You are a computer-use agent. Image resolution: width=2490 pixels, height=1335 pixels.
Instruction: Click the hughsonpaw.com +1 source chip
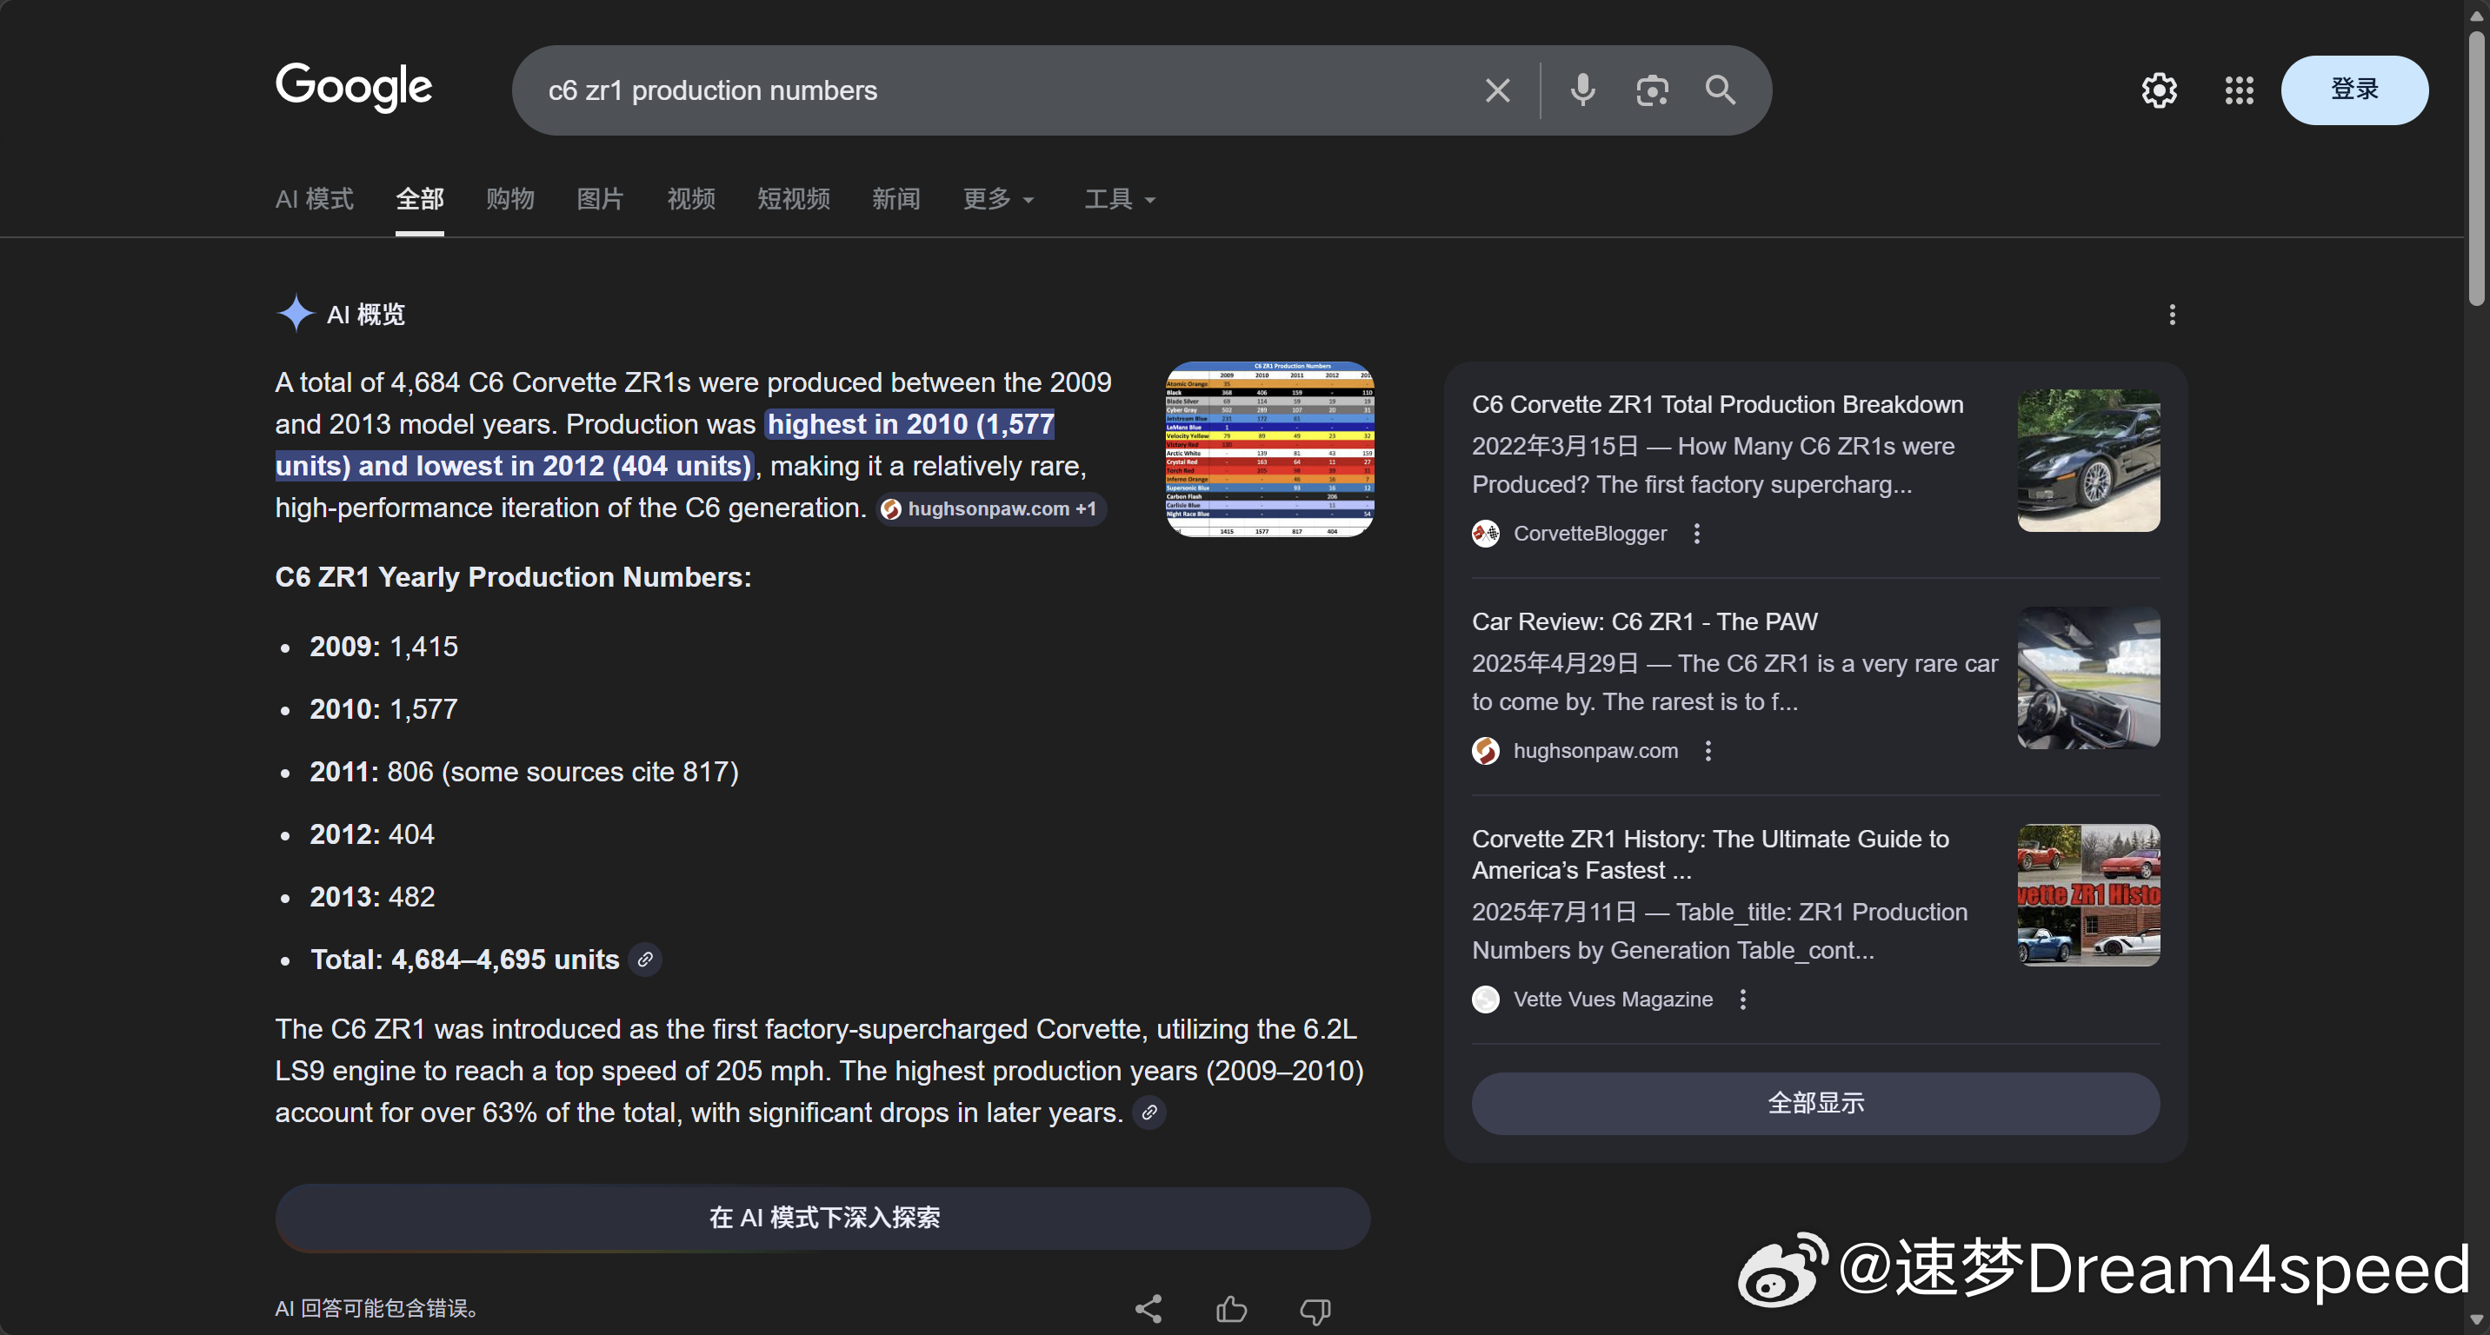pyautogui.click(x=991, y=509)
